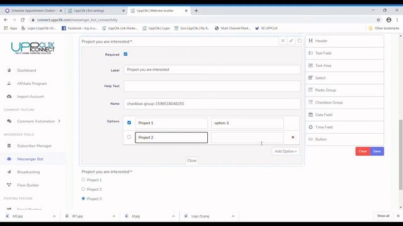The height and width of the screenshot is (226, 403).
Task: Open the Facebook log in bookmark
Action: [80, 28]
